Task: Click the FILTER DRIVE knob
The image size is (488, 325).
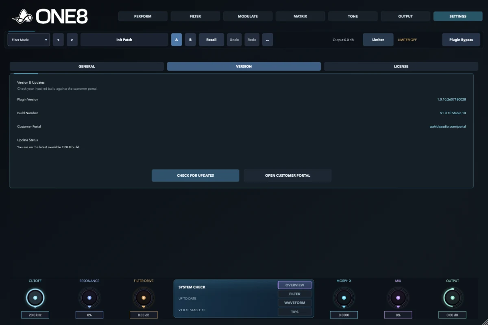Action: (x=144, y=298)
